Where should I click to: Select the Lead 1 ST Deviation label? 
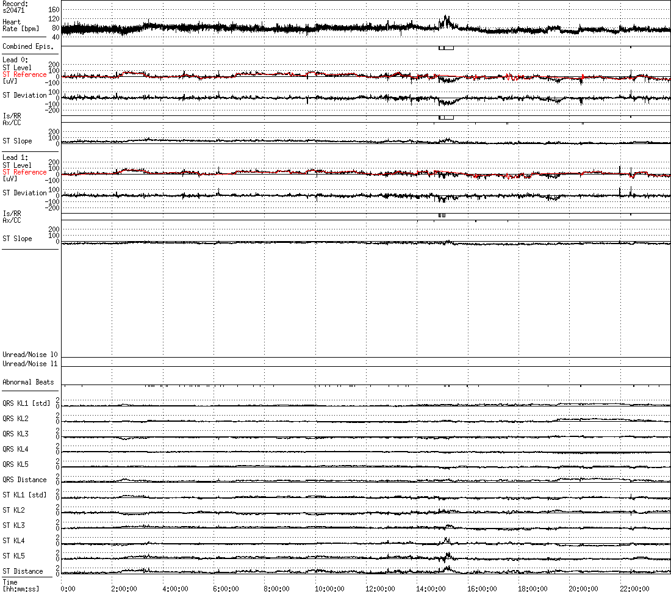click(24, 193)
